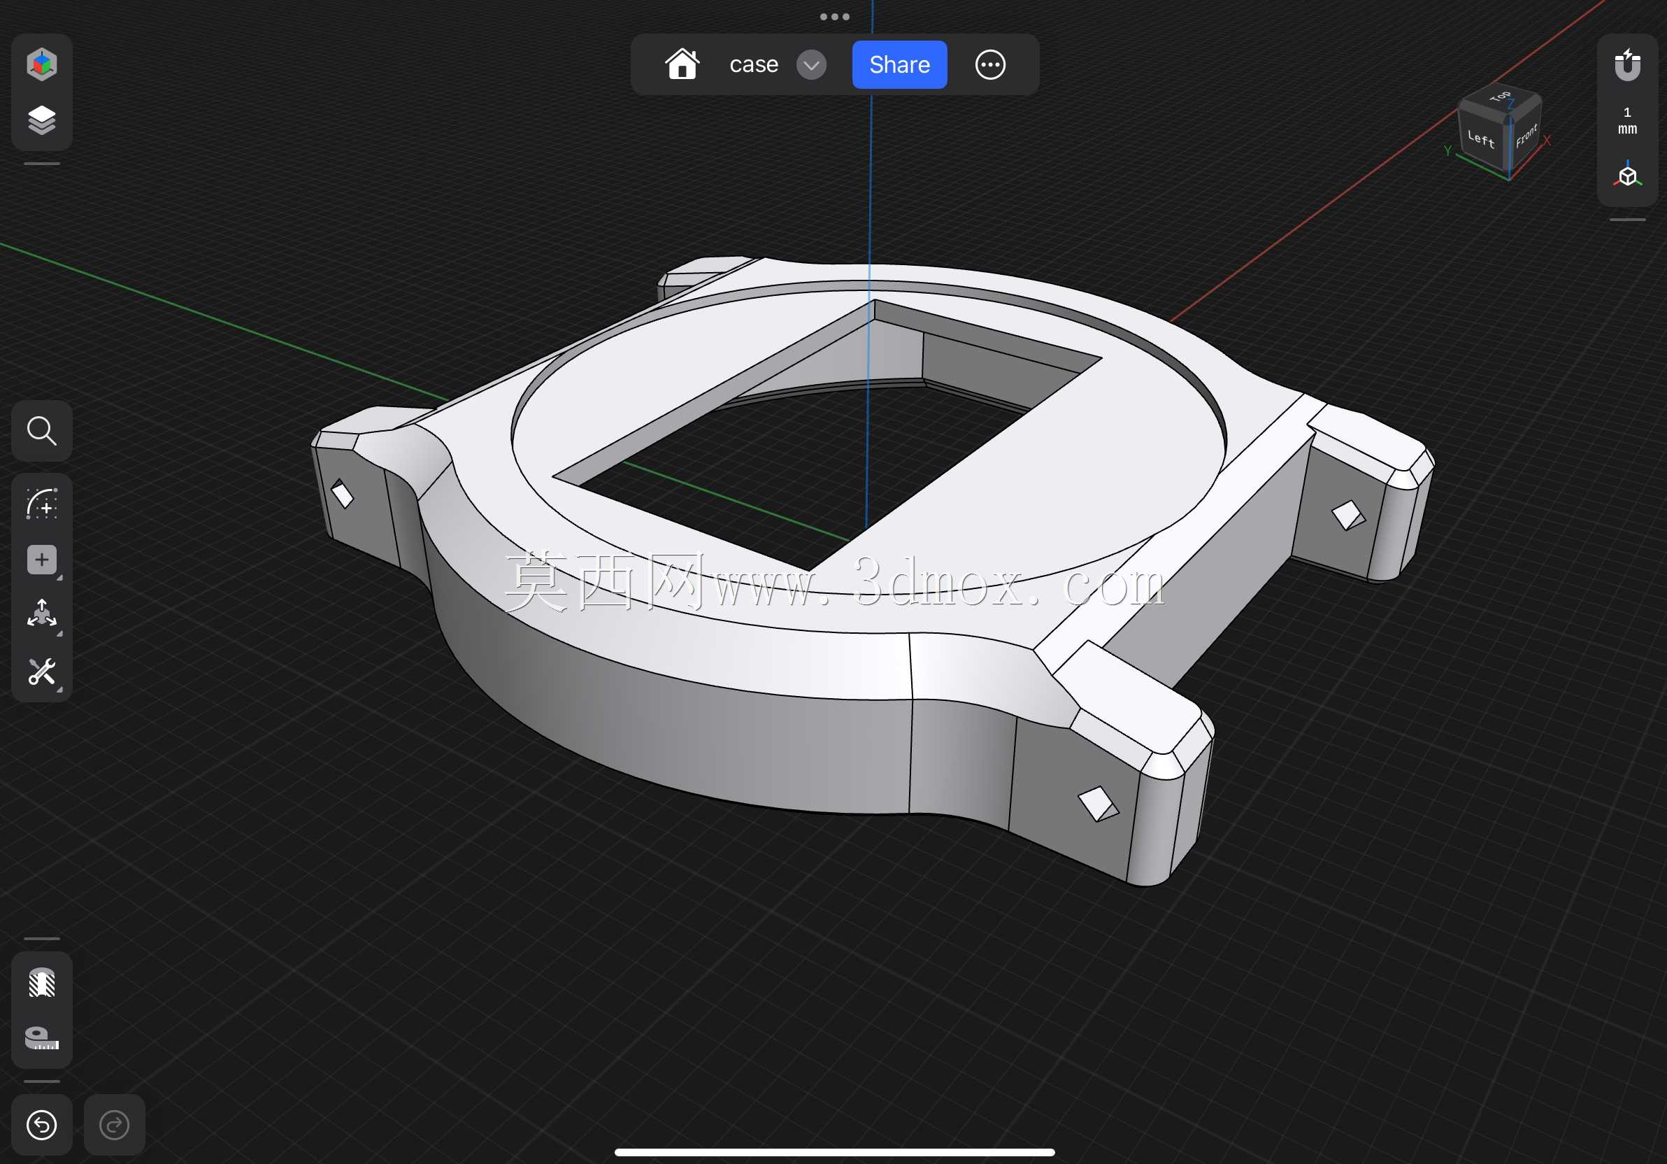The width and height of the screenshot is (1667, 1164).
Task: Select the Measure tape tool
Action: pos(41,1037)
